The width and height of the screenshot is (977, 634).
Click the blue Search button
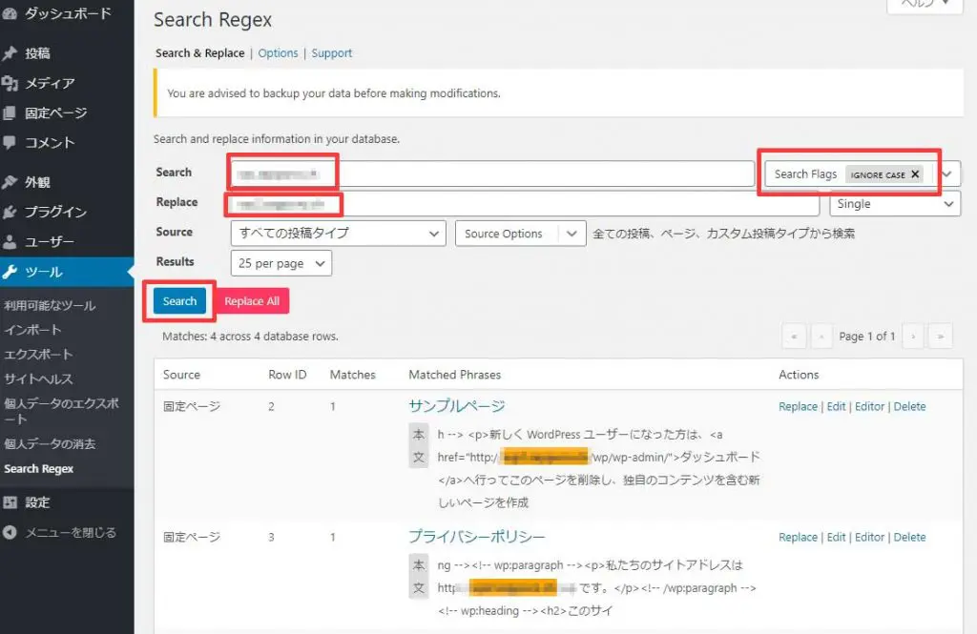pos(179,301)
